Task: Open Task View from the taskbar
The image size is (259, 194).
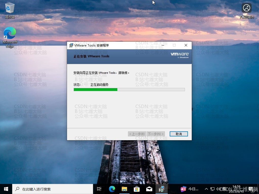Action: pyautogui.click(x=99, y=189)
